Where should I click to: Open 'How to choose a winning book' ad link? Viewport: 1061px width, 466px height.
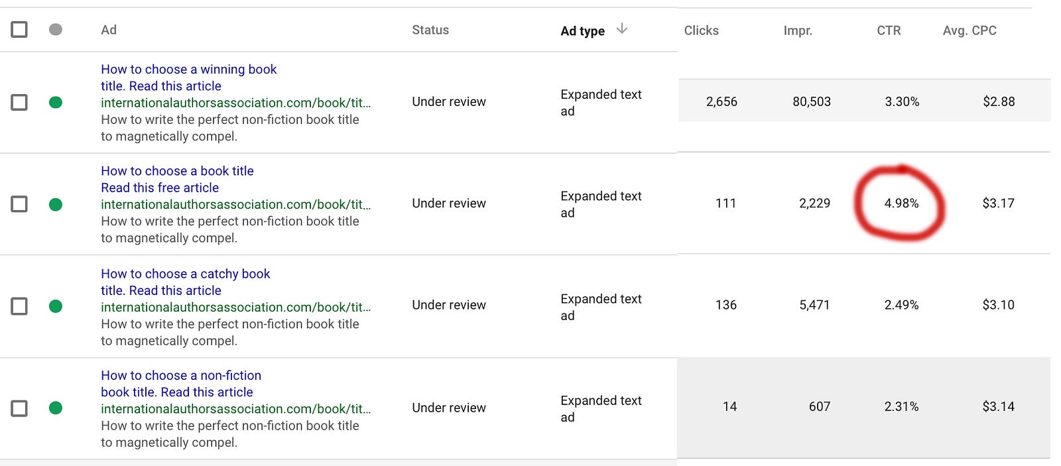click(x=188, y=69)
